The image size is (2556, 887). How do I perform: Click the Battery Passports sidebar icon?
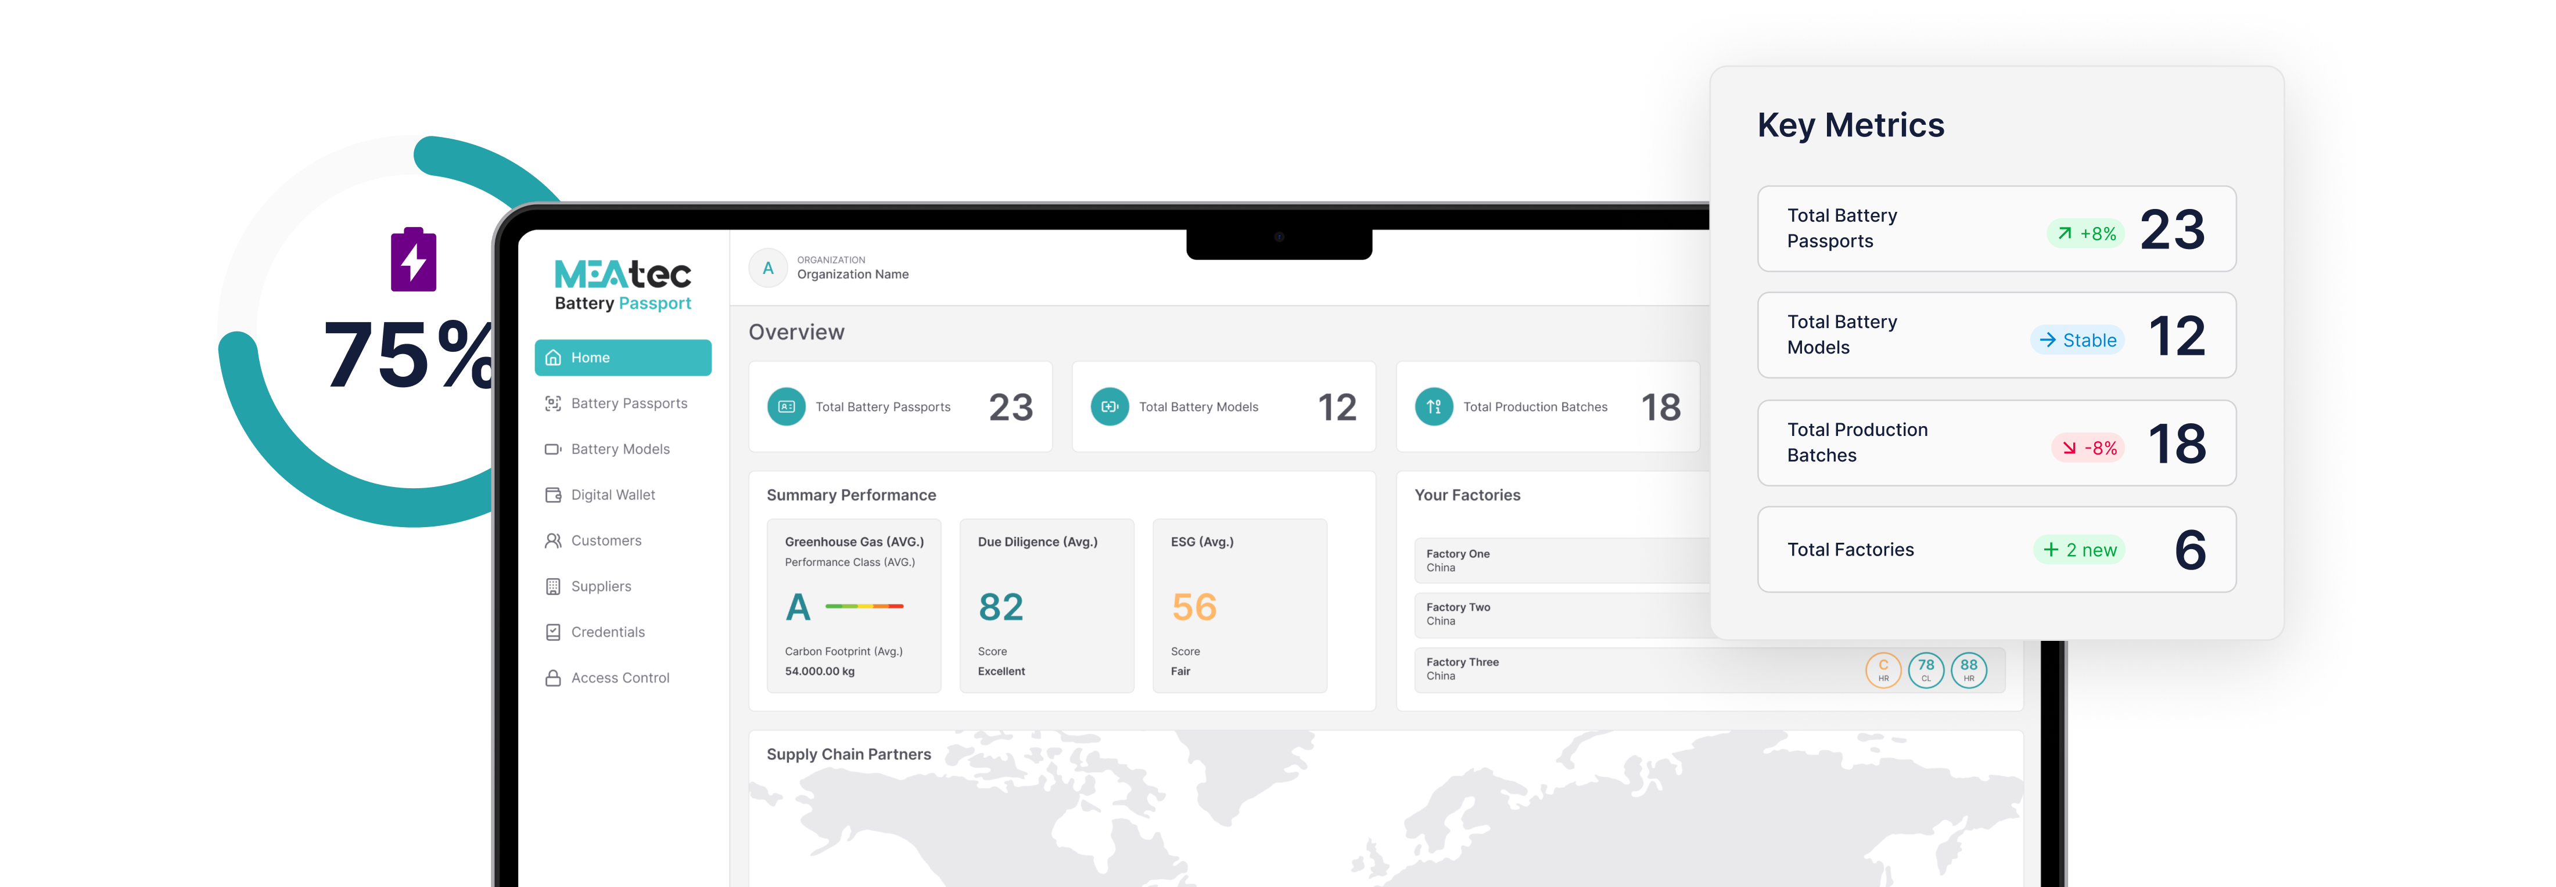click(x=552, y=403)
